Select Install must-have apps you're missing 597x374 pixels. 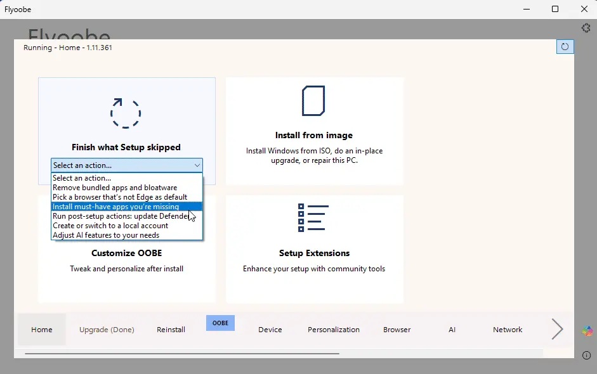(127, 207)
